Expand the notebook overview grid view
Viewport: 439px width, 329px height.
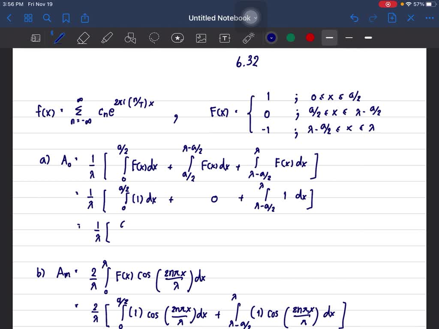28,18
